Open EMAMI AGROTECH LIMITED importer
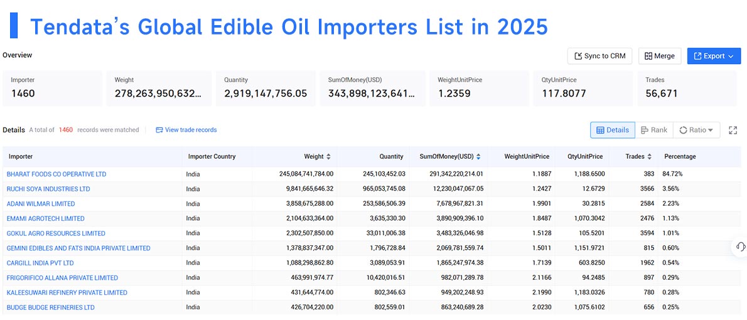The image size is (747, 320). pos(46,218)
